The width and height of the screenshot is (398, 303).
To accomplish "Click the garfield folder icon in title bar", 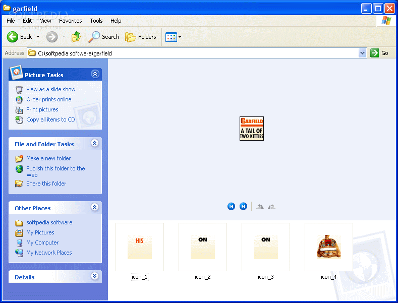I will pos(7,8).
